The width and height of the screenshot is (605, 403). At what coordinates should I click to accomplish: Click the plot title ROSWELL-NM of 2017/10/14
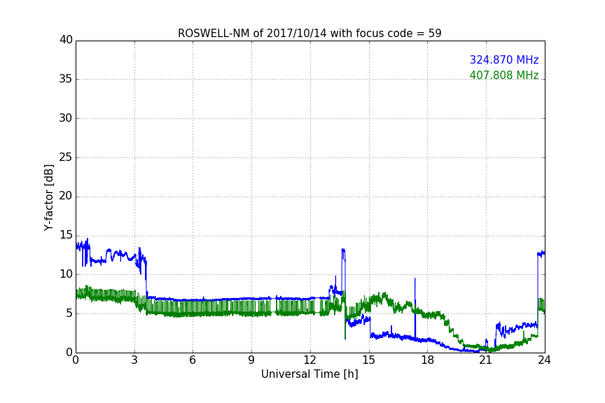(310, 34)
